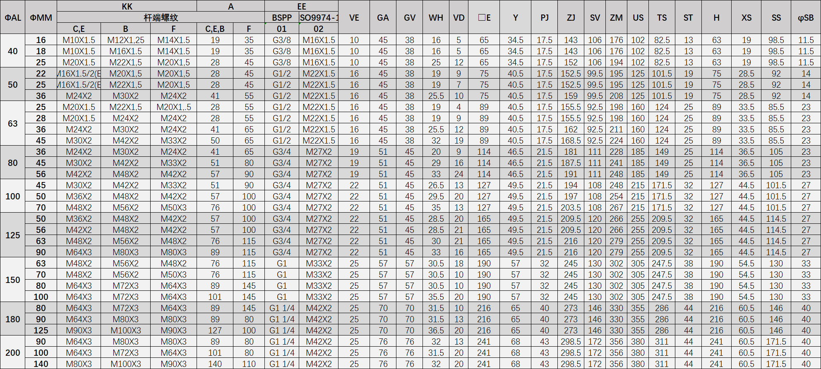Viewport: 821px width, 369px height.
Task: Select the ZJ value 187.5
Action: pyautogui.click(x=571, y=163)
